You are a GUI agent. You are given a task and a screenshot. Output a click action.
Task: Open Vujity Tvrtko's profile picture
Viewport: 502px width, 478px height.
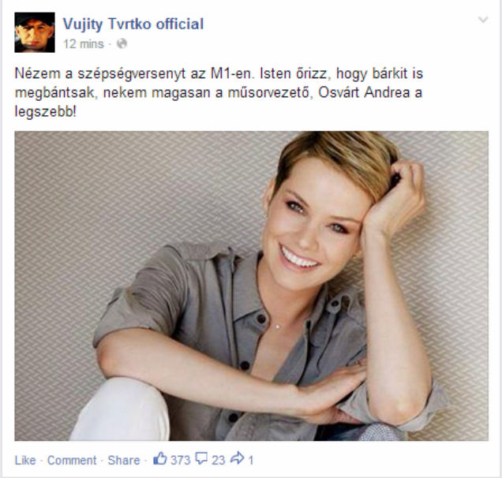[x=35, y=32]
